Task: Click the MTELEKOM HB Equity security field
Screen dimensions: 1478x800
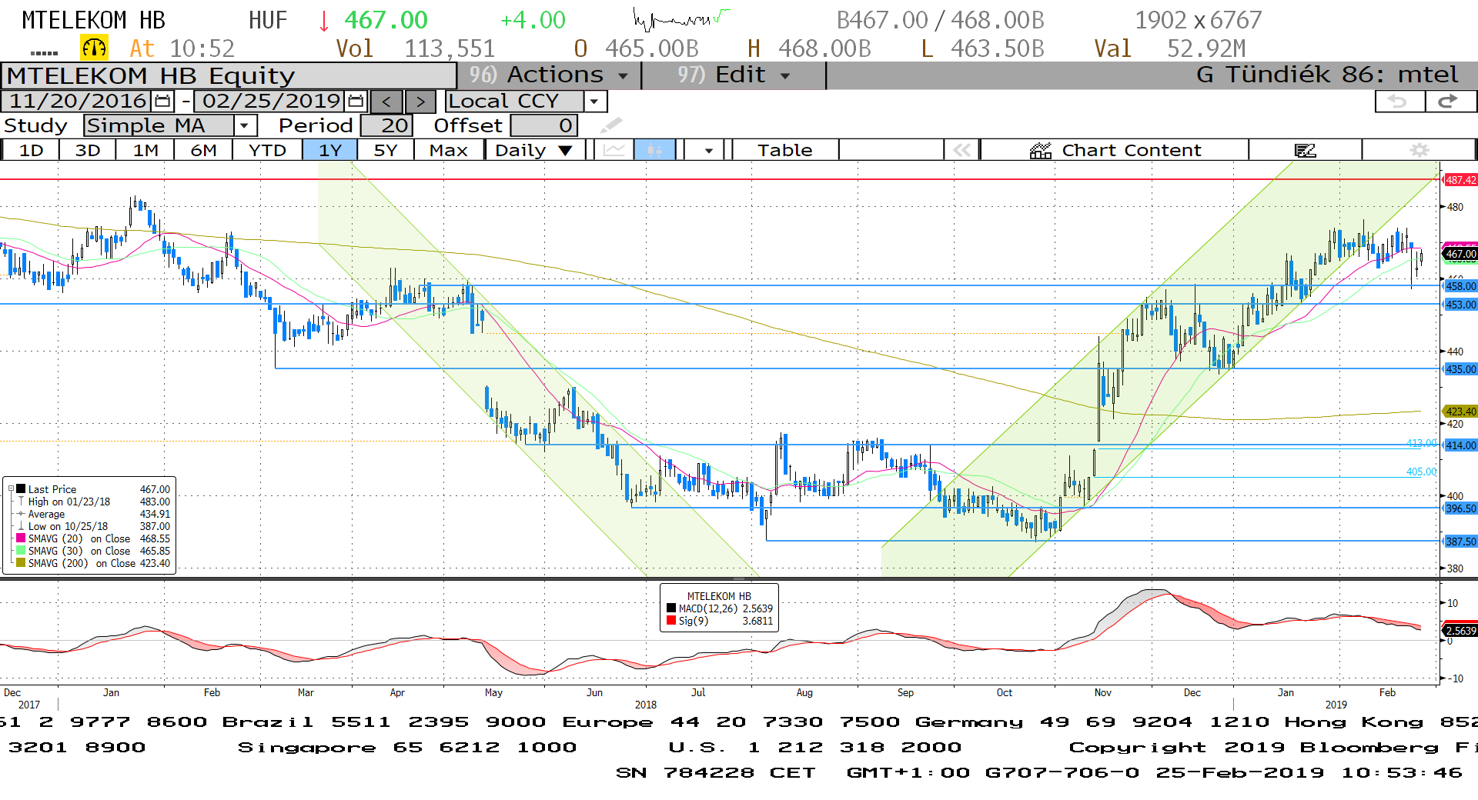Action: click(229, 76)
